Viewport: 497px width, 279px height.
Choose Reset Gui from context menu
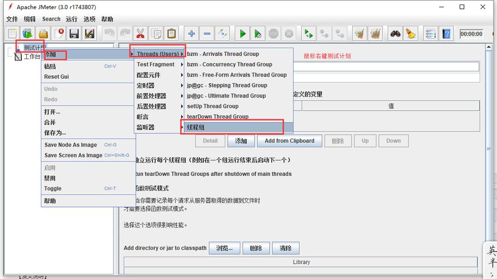[88, 76]
